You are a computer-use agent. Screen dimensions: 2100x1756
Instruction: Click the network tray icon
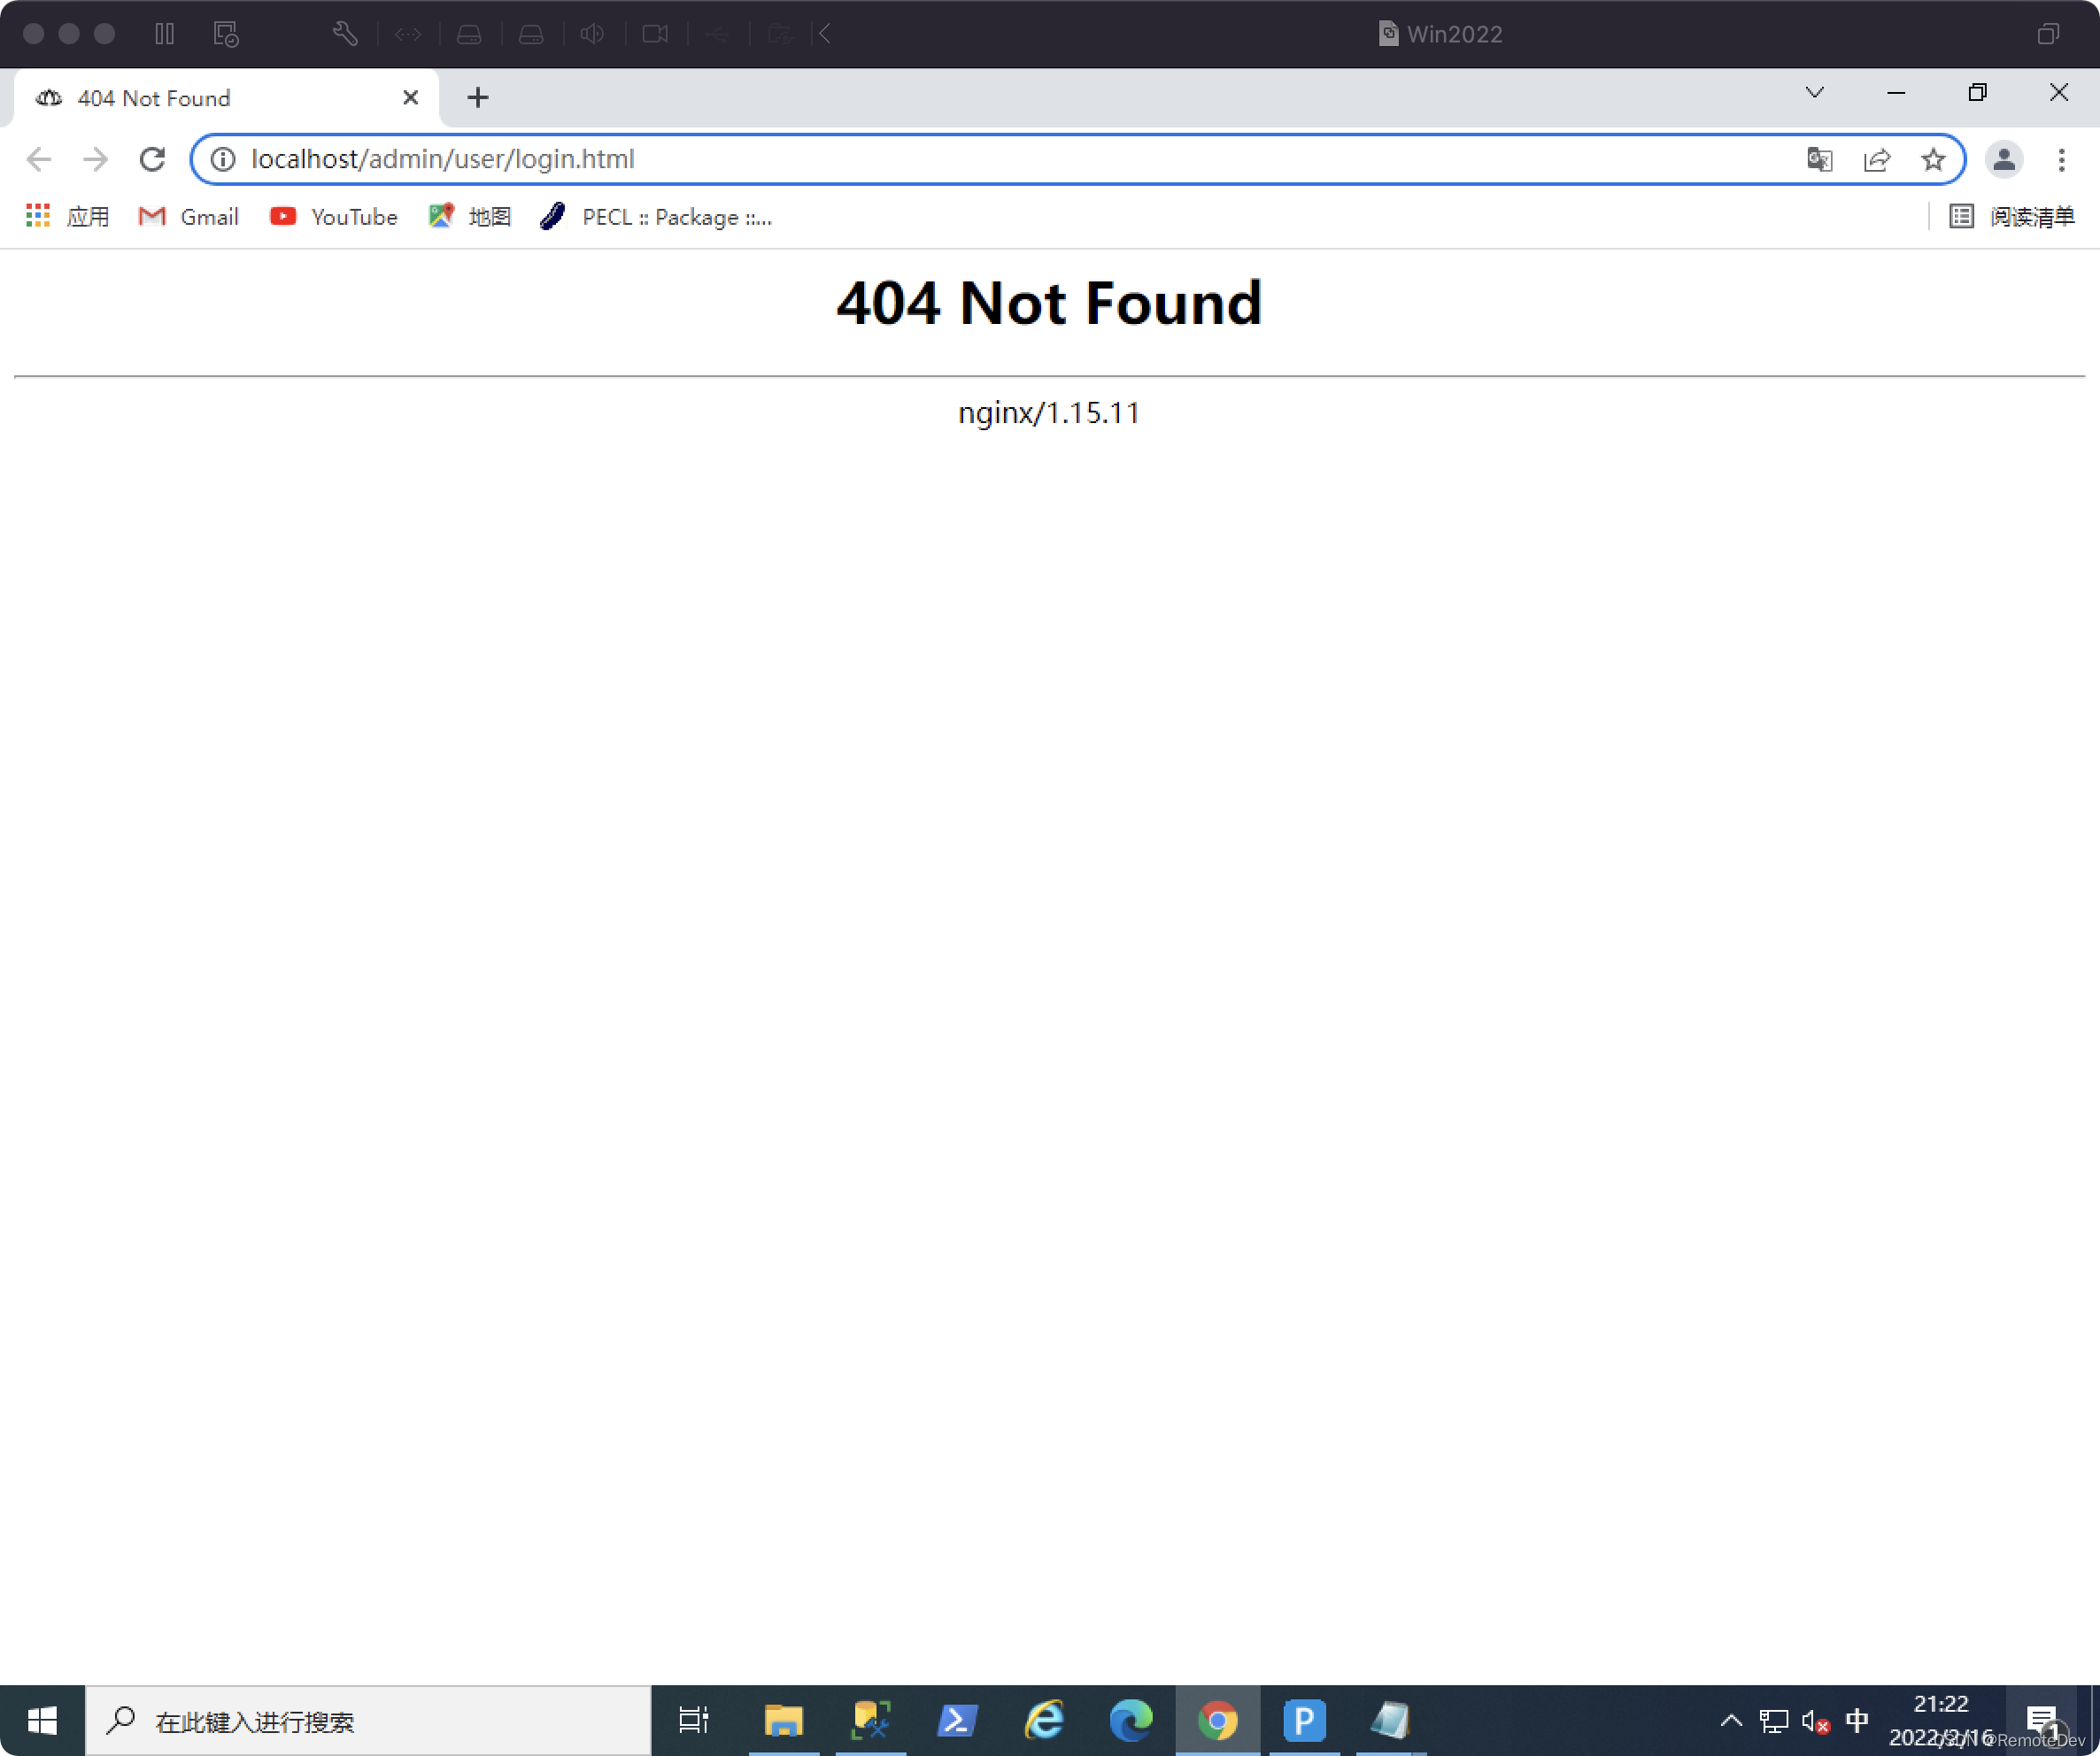pyautogui.click(x=1773, y=1720)
